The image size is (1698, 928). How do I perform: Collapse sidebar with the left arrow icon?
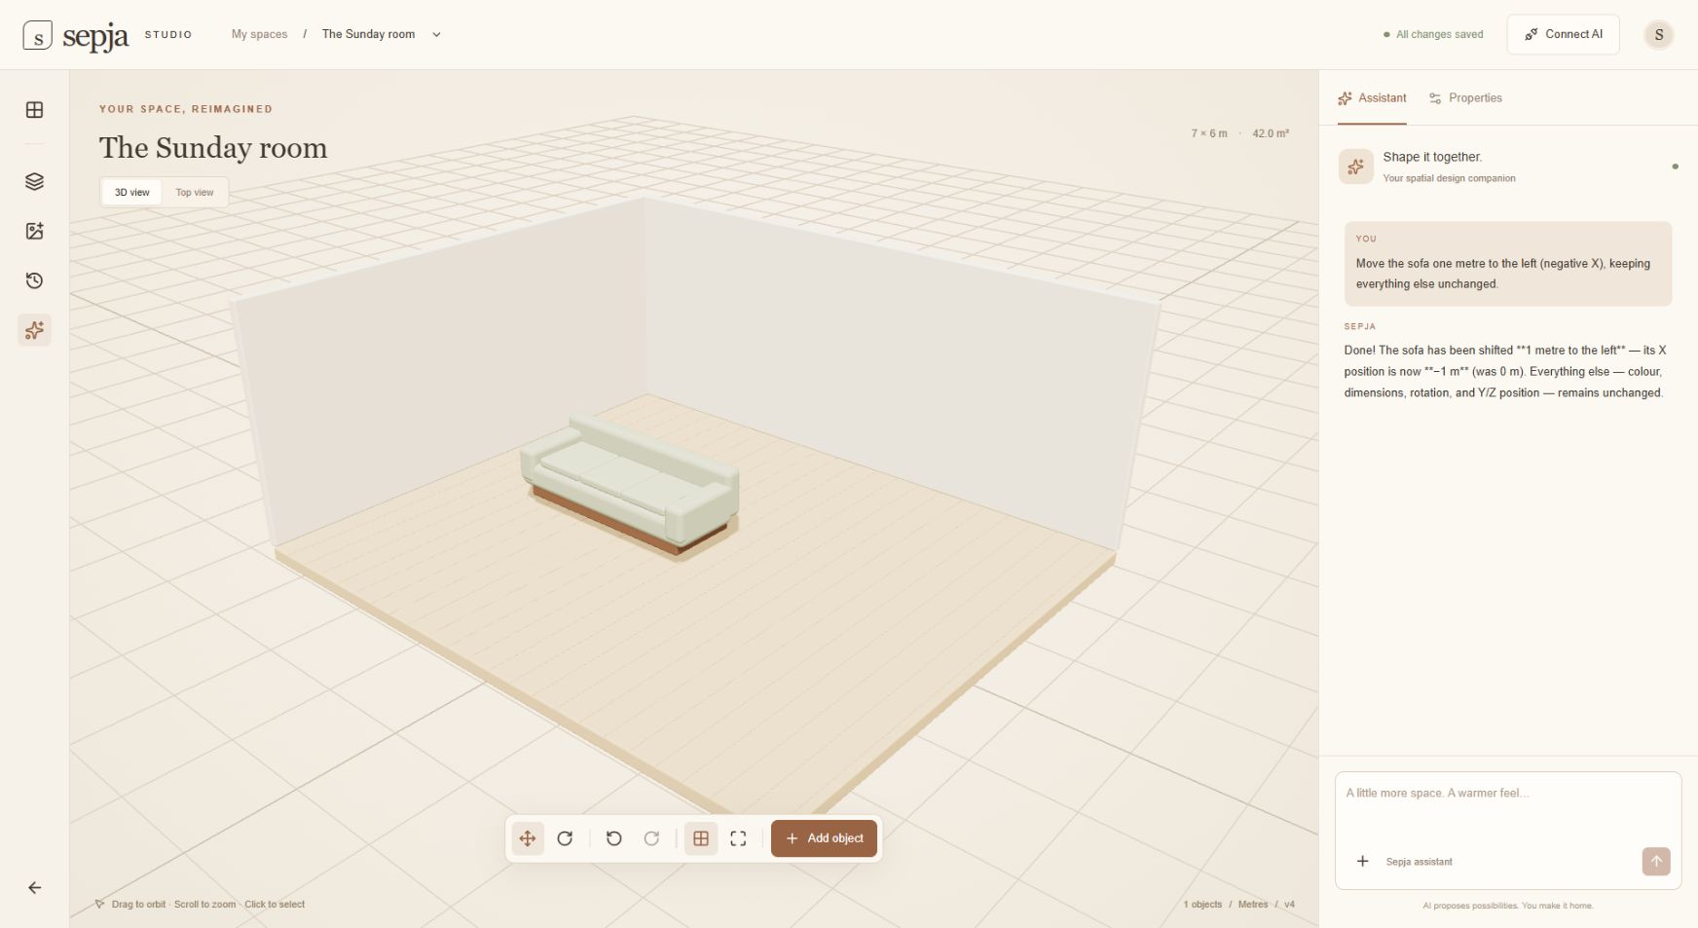(x=34, y=887)
